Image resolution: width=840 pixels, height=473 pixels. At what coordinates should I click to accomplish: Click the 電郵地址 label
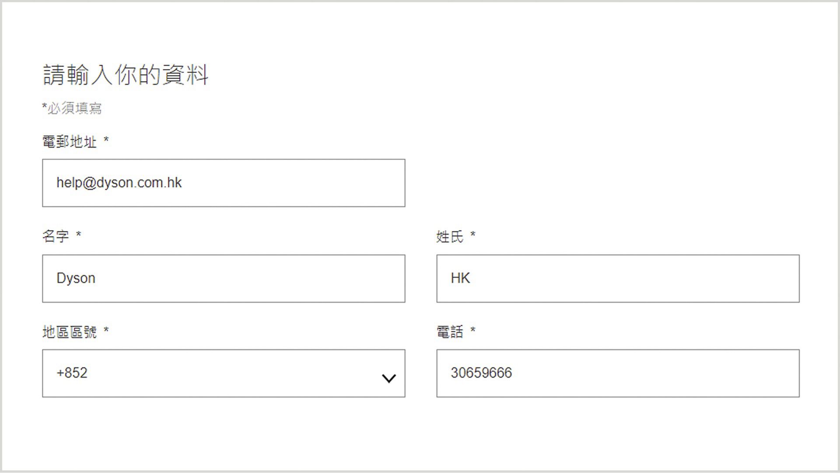[70, 142]
